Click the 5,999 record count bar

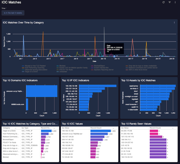[x=46, y=131]
